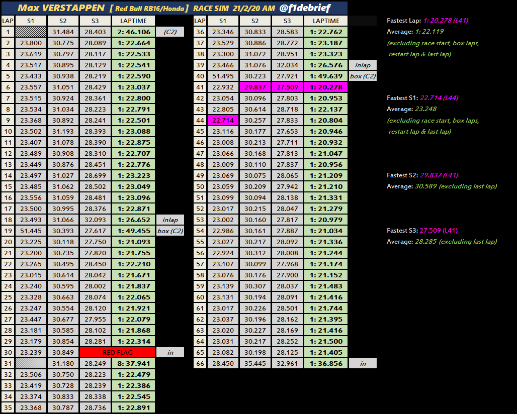Select S1 Average value 23.248
The width and height of the screenshot is (517, 414).
click(425, 109)
